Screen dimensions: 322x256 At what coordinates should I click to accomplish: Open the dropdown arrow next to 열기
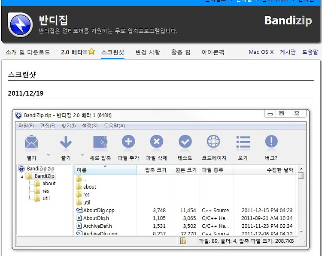48,155
